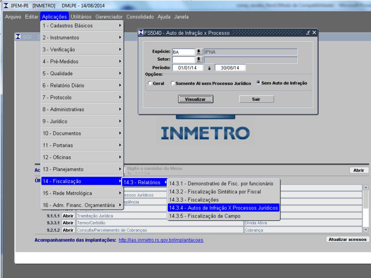This screenshot has width=371, height=278.
Task: Click the Termo/Certidão text
Action: [91, 223]
